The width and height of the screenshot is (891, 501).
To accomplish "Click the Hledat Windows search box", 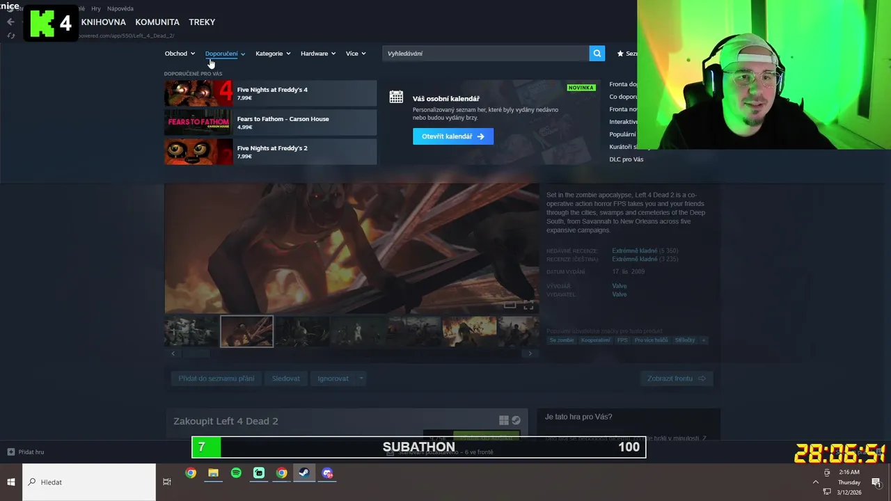I will tap(89, 482).
